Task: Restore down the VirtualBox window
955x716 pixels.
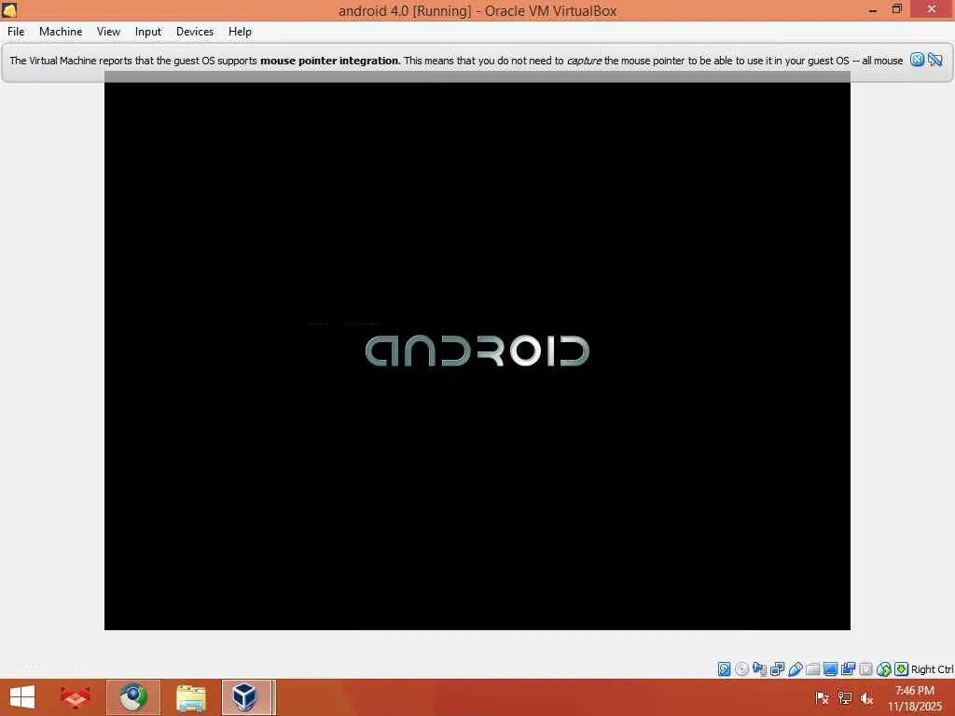Action: [x=896, y=9]
